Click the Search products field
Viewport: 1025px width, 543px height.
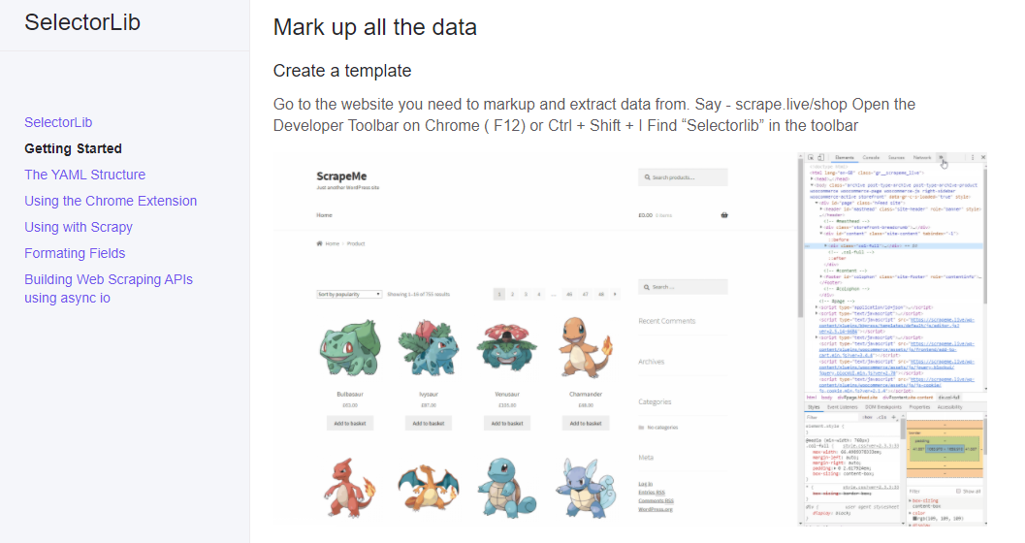click(683, 177)
